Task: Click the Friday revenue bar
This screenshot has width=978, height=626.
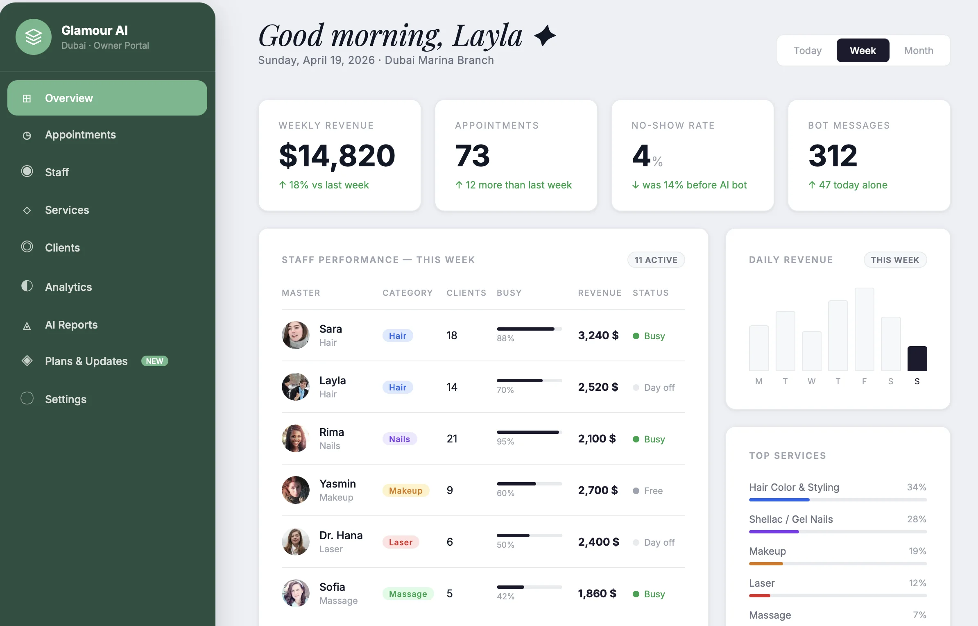Action: tap(864, 329)
